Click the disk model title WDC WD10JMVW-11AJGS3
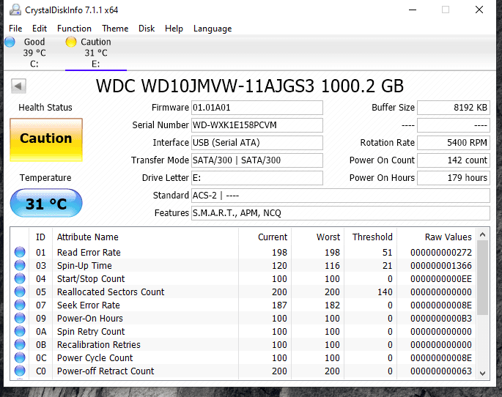502x397 pixels. click(x=205, y=86)
